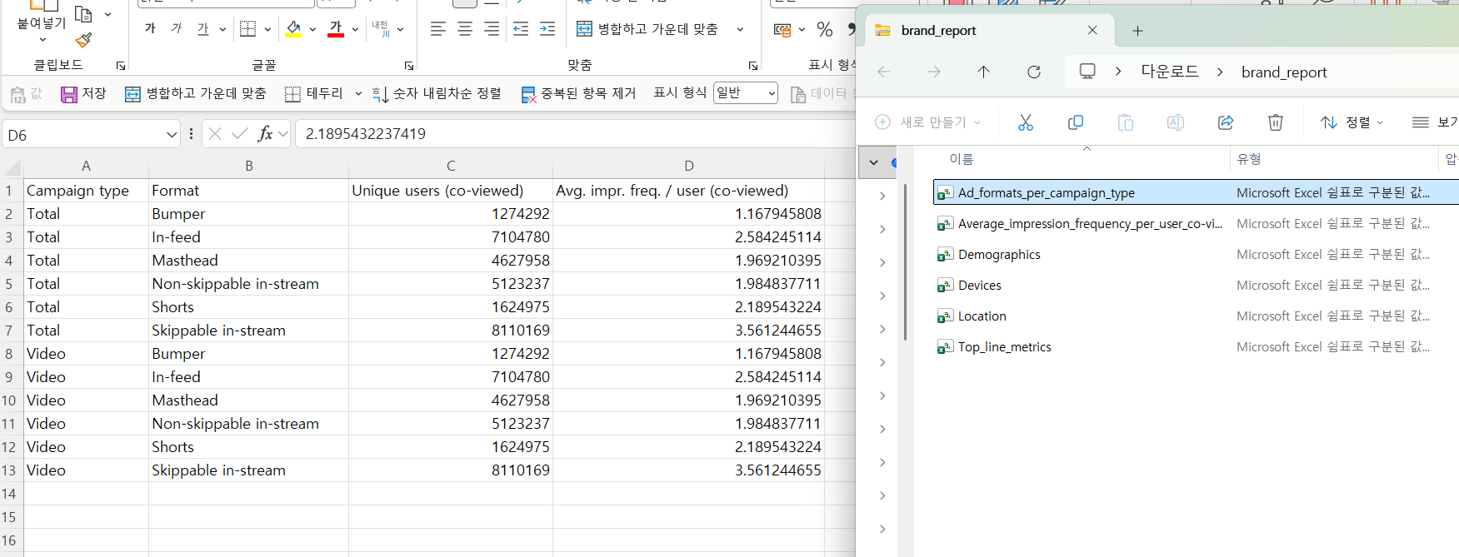Click the Format Painter brush icon
Image resolution: width=1459 pixels, height=557 pixels.
83,39
